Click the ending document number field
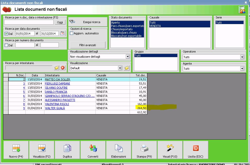The image size is (250, 165). click(50, 45)
